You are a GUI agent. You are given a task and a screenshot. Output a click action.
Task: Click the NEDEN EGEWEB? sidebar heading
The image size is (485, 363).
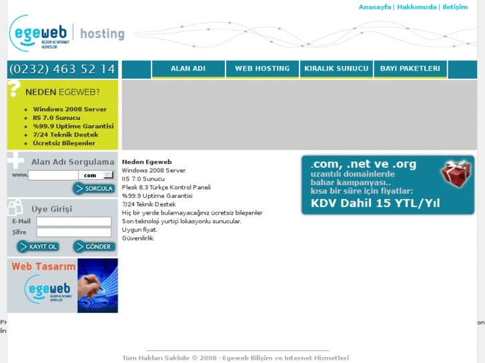click(63, 92)
